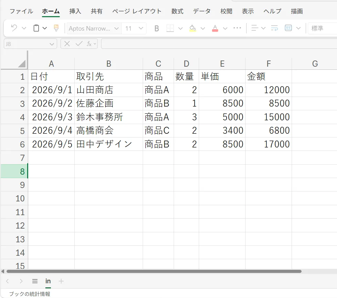Viewport: 337px width, 298px height.
Task: Select cell containing 鈴木事務所
Action: point(109,117)
